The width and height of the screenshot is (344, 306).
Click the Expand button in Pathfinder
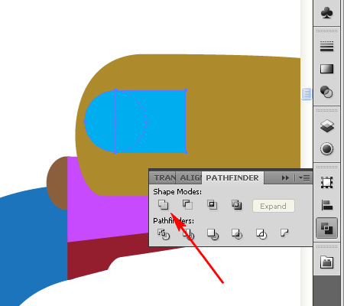pos(274,206)
